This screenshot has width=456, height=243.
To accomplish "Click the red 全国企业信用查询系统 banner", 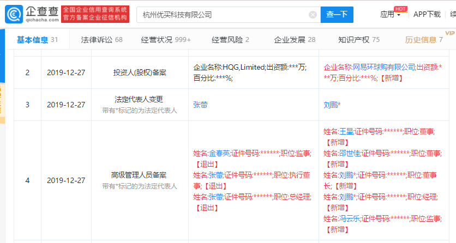I will (95, 14).
